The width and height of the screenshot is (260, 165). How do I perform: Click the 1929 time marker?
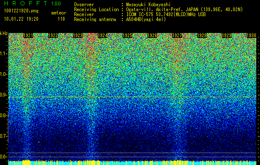[x=227, y=35]
